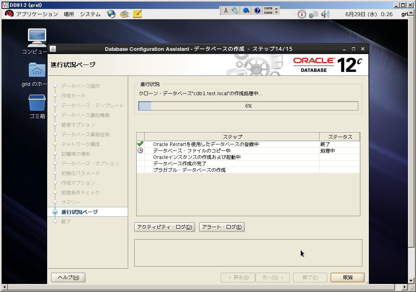Select the 'Oracle Restartを使用したデータベースの登録中' row
The height and width of the screenshot is (292, 416).
[x=248, y=144]
